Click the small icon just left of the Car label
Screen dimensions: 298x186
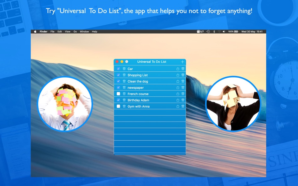click(x=124, y=69)
